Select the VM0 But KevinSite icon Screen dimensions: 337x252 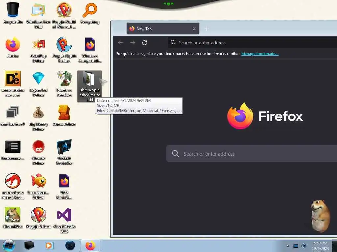coord(64,152)
